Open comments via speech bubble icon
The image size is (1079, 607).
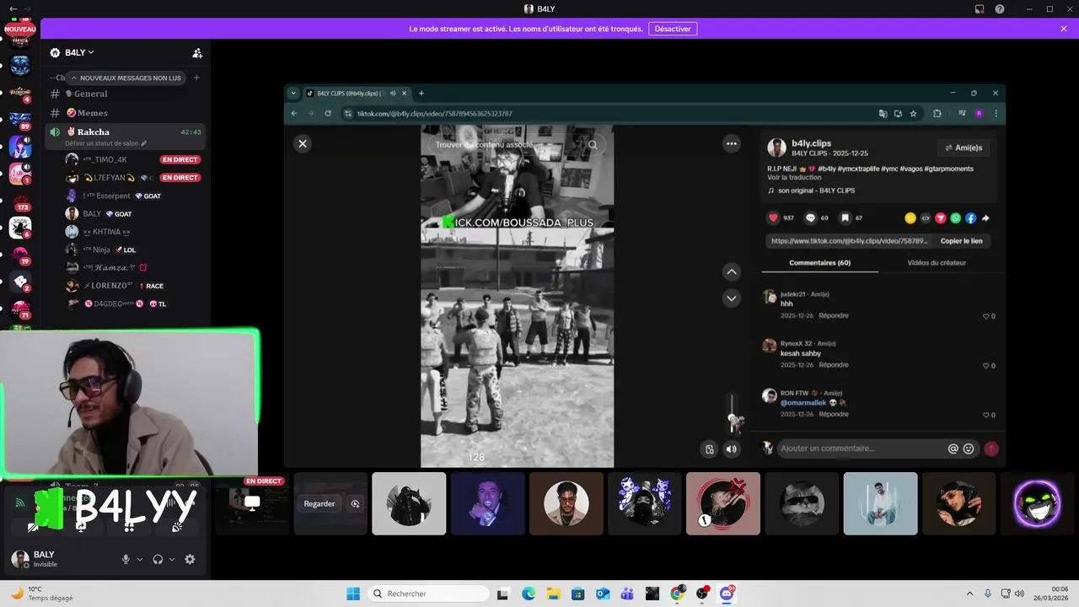[x=810, y=218]
